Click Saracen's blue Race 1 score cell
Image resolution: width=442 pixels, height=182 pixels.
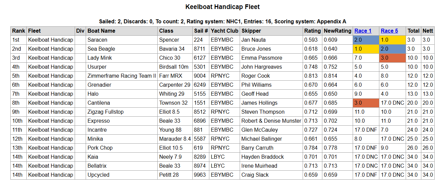(366, 40)
